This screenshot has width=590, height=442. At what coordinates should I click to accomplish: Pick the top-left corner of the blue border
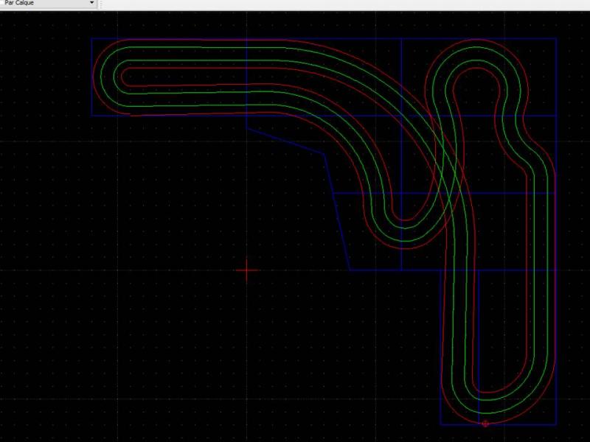coord(92,39)
